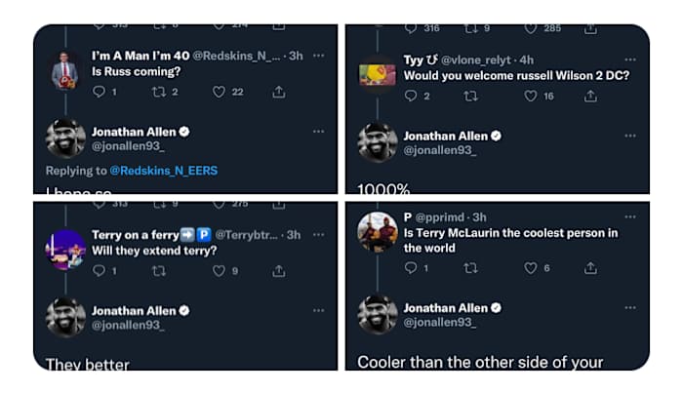The image size is (683, 393).
Task: Reply to "Will they extend terry?" tweet
Action: (99, 271)
